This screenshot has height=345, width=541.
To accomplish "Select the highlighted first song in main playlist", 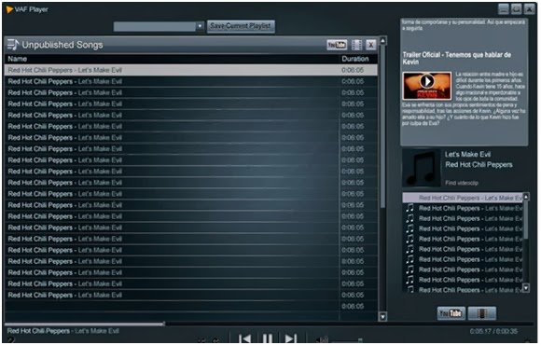I will [191, 70].
